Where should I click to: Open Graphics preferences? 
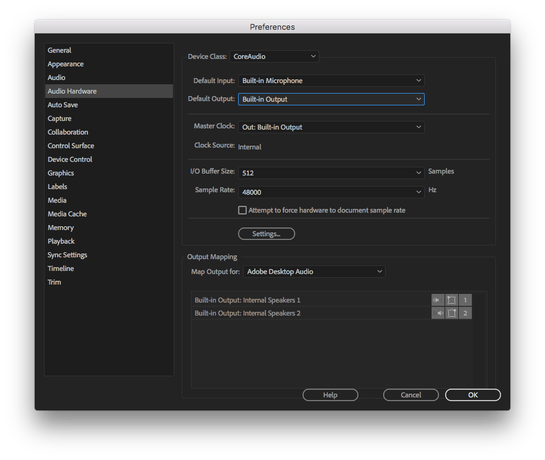(x=109, y=173)
